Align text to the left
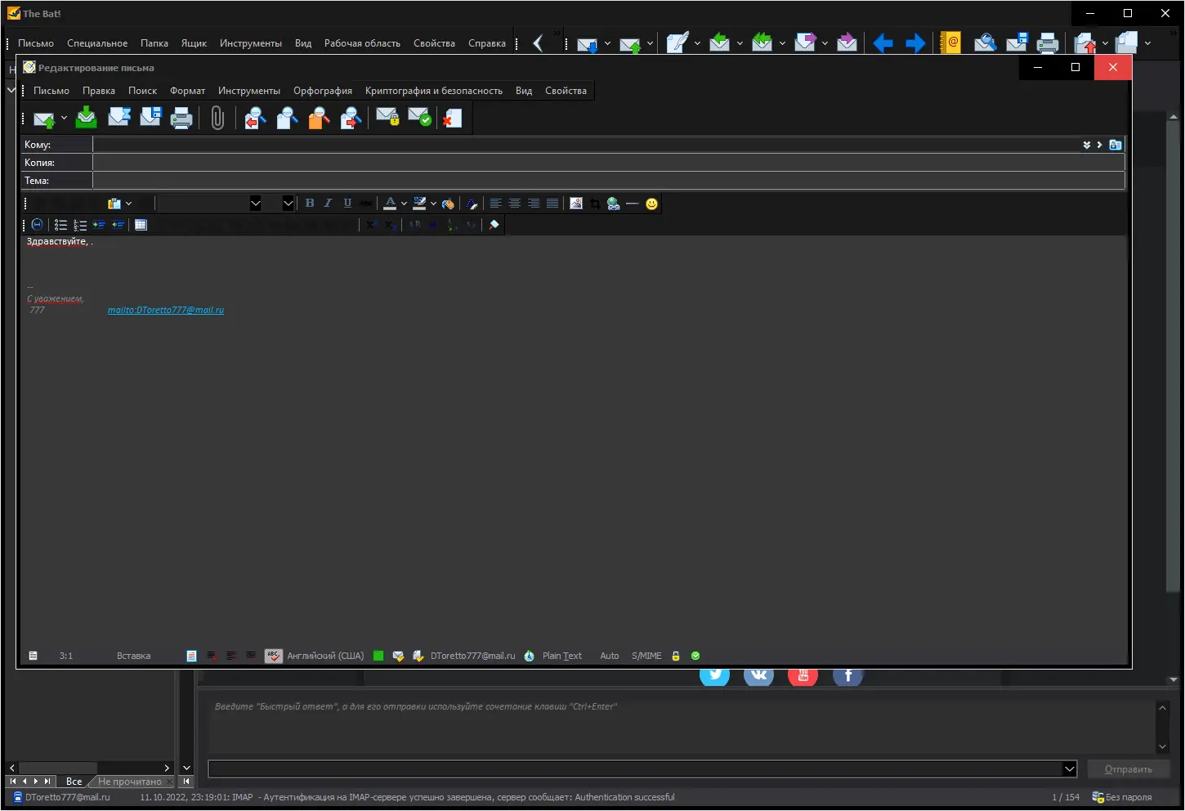This screenshot has width=1185, height=811. [496, 204]
